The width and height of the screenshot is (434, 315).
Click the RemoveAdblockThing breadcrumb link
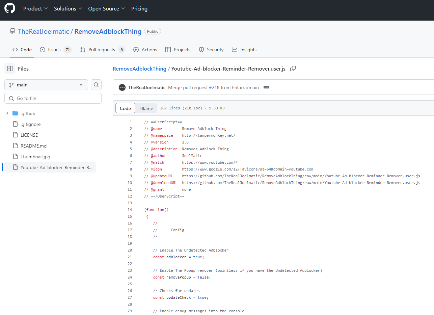(x=139, y=69)
